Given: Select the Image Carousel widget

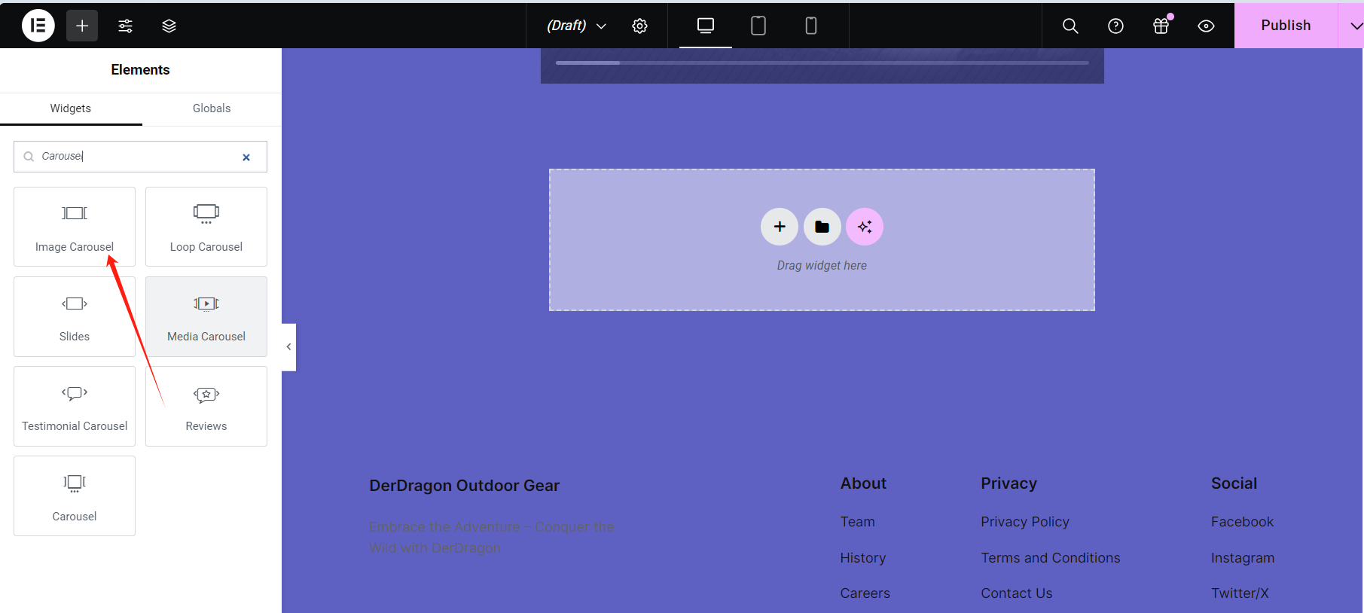Looking at the screenshot, I should 75,227.
